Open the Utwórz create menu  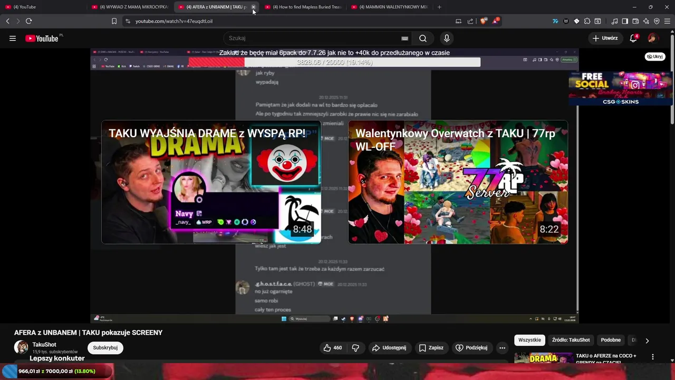coord(605,38)
